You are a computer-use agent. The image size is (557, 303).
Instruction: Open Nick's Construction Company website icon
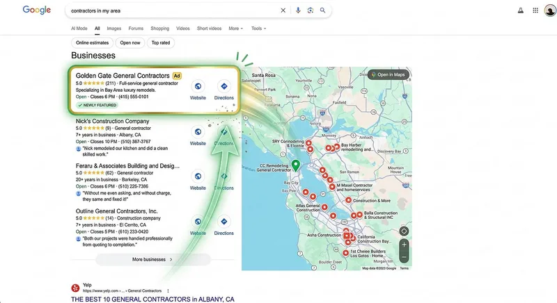coord(198,132)
